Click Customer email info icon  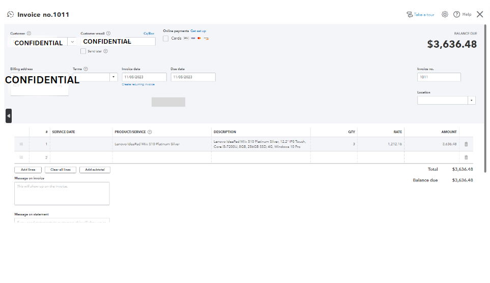[108, 34]
